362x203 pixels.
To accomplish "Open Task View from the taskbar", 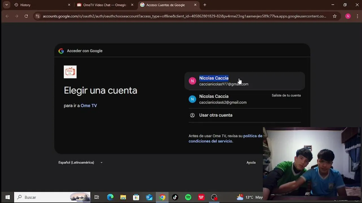I will (97, 197).
